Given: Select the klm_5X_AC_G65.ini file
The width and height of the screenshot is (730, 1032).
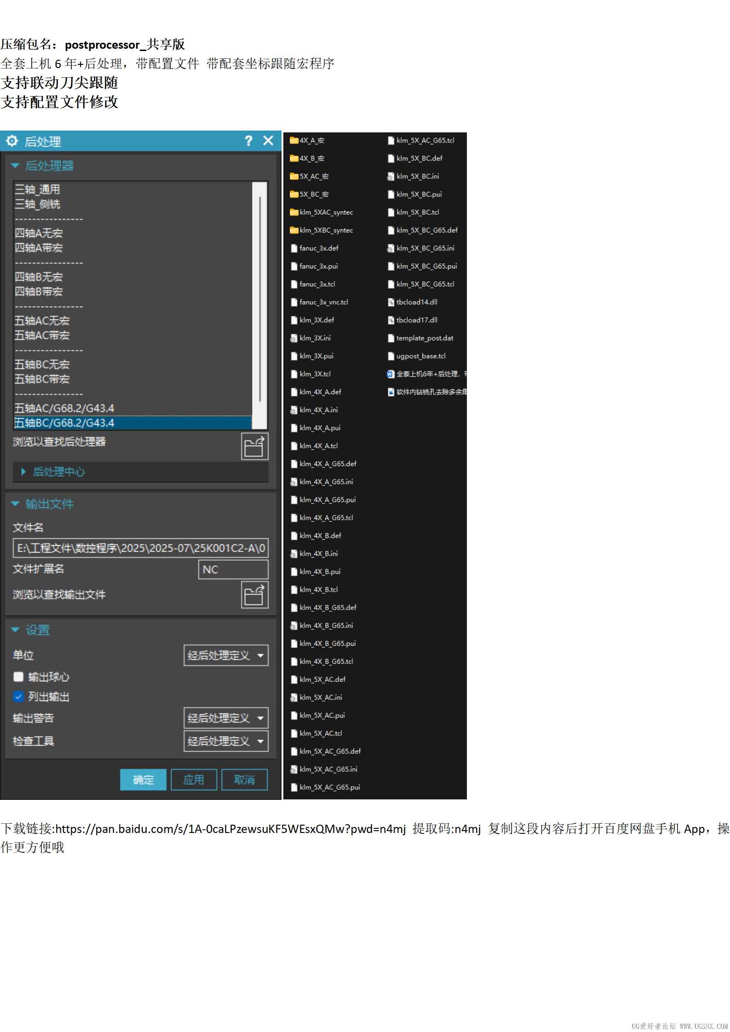Looking at the screenshot, I should click(324, 770).
